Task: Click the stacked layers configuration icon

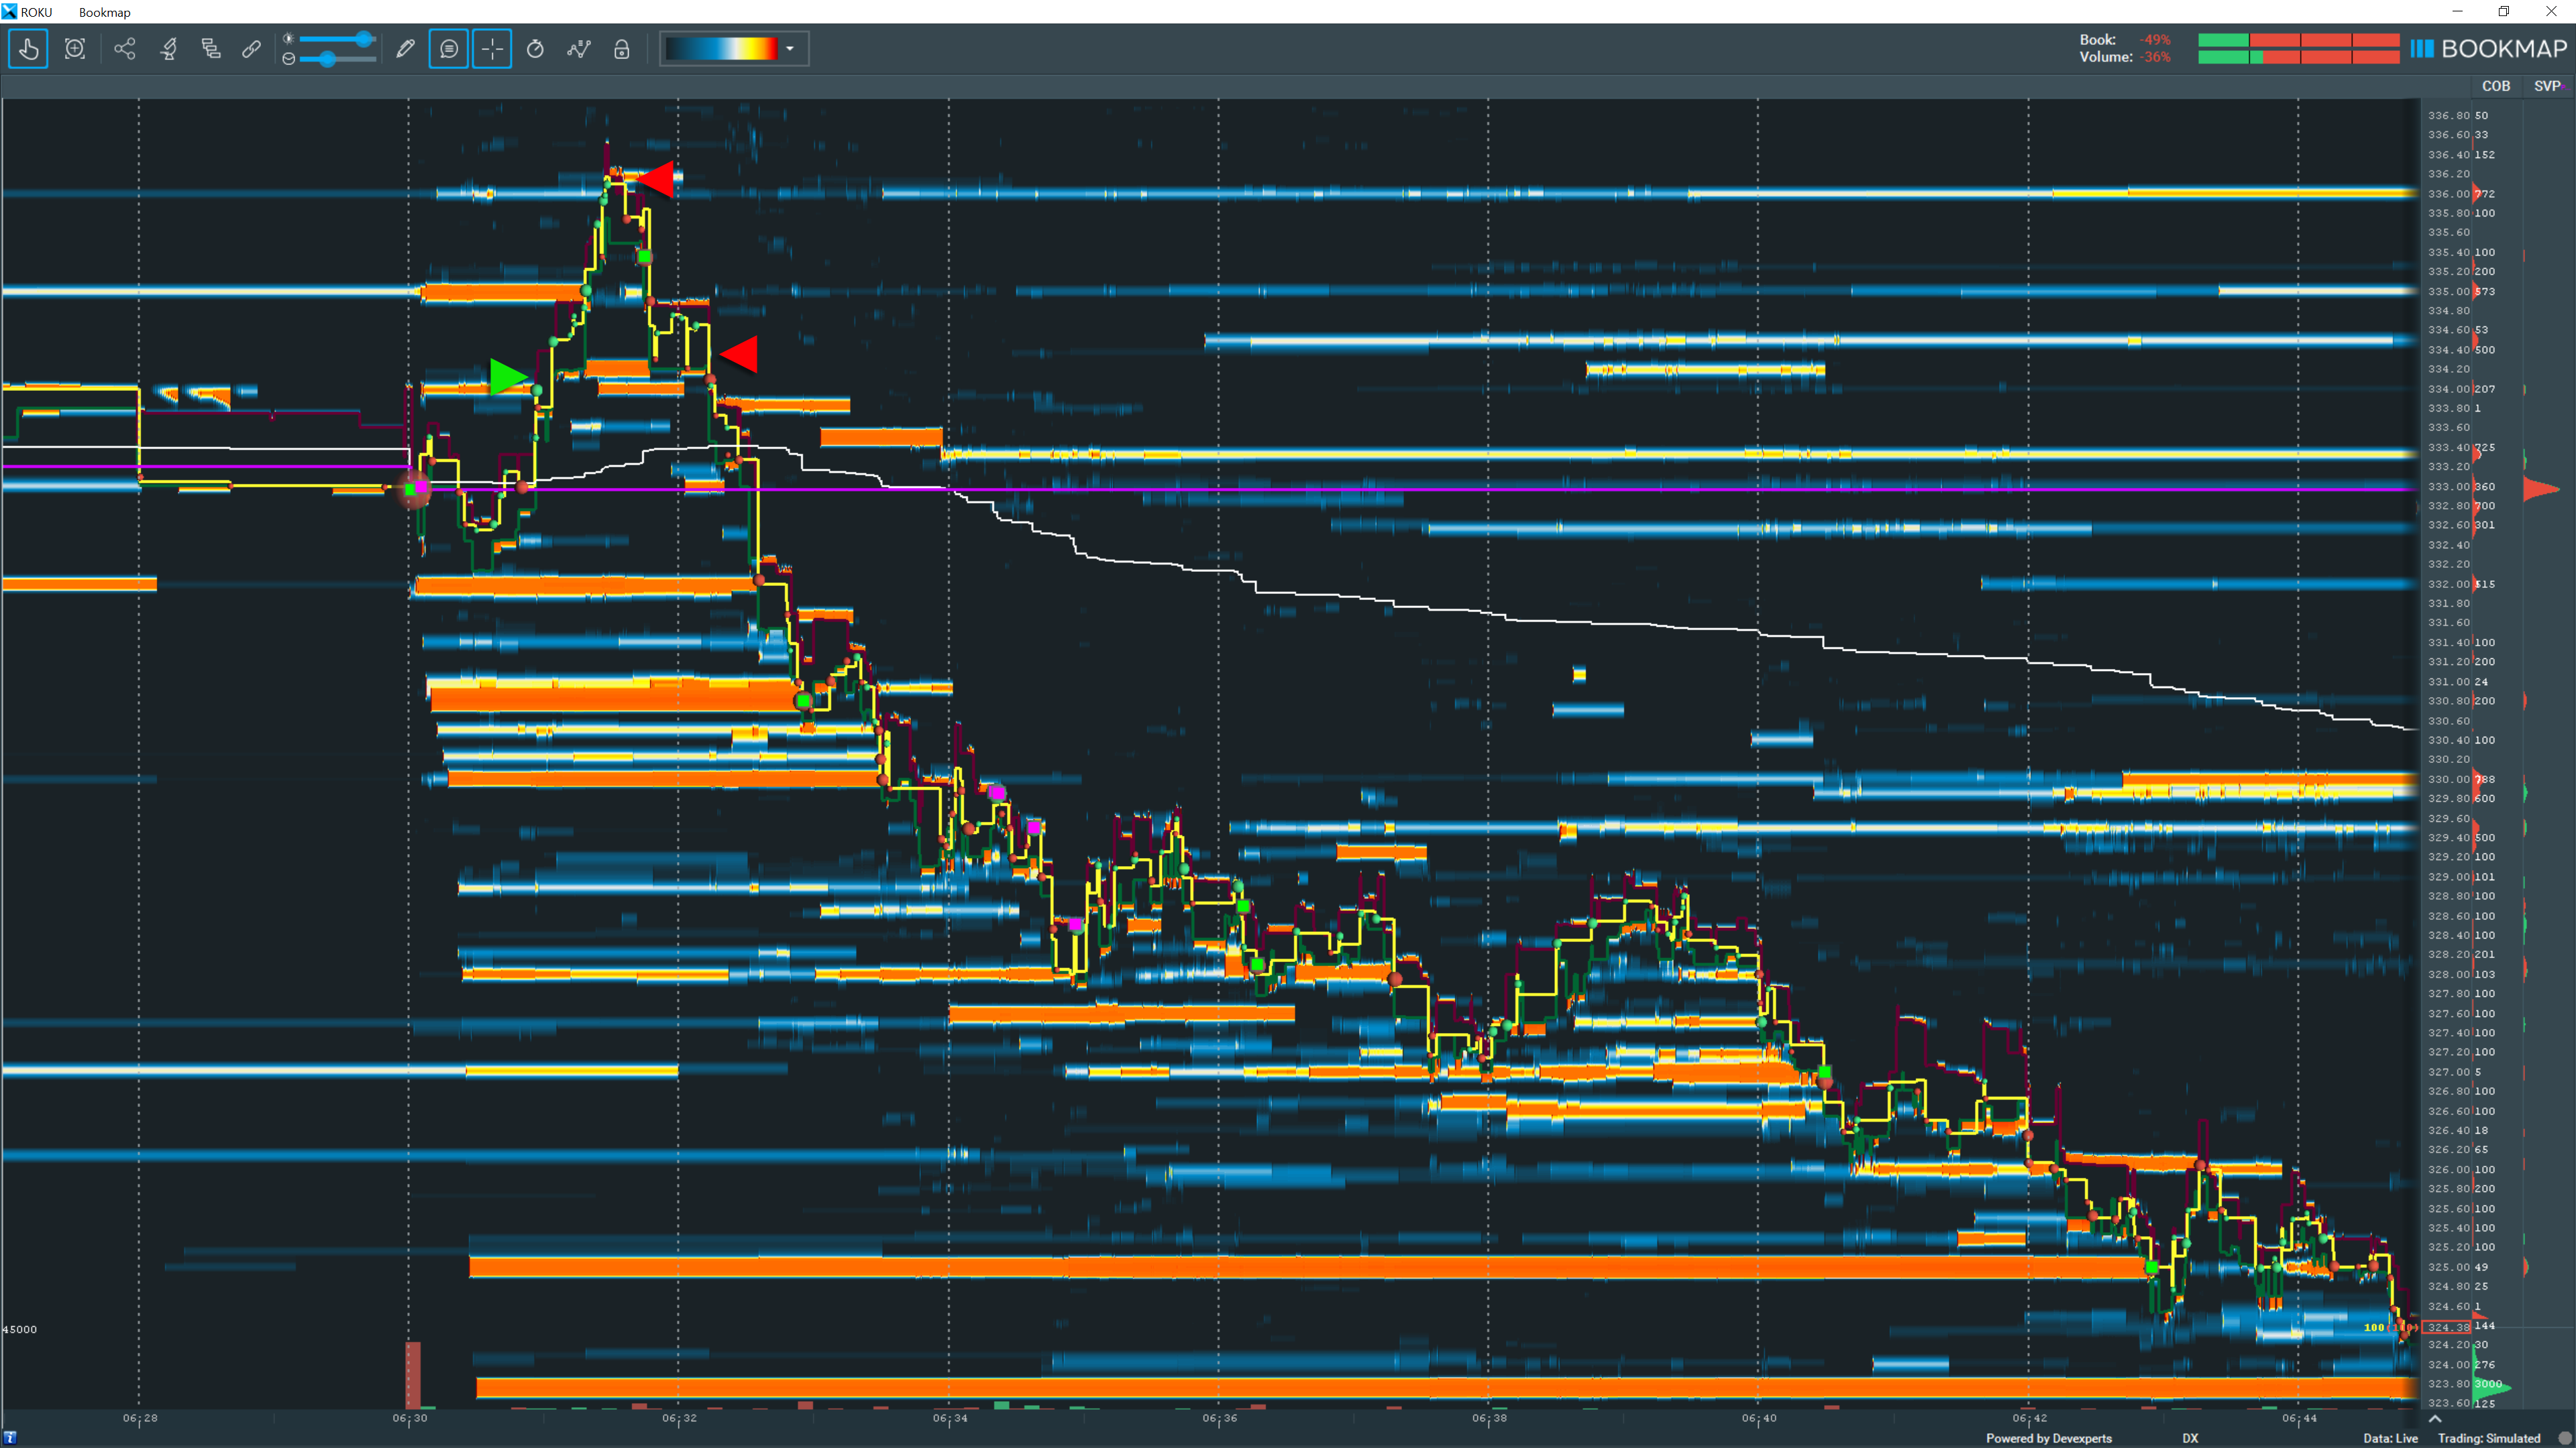Action: pyautogui.click(x=210, y=49)
